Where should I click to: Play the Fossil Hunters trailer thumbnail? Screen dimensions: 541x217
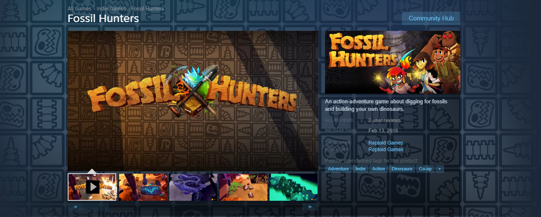coord(92,187)
